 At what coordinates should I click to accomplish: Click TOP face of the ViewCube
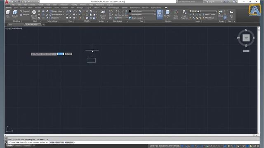point(246,38)
